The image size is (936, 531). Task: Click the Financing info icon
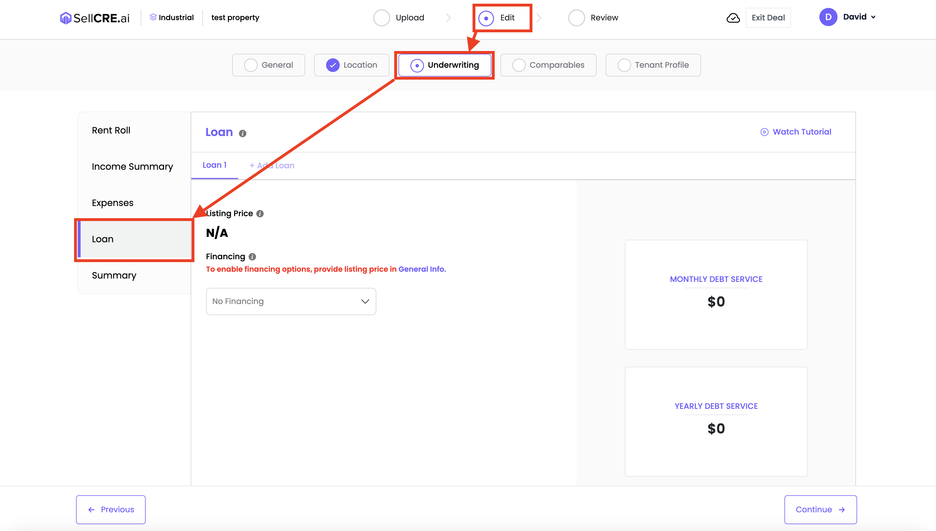pyautogui.click(x=252, y=257)
